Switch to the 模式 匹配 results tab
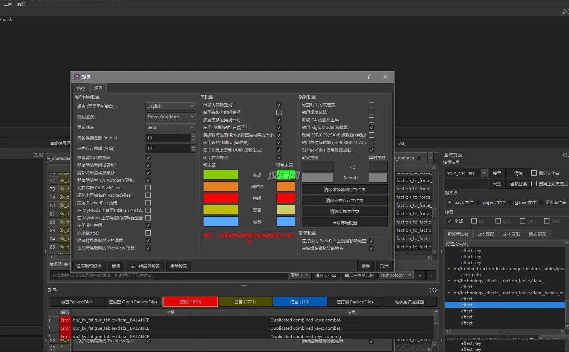Viewport: 569px width, 352px height. [537, 234]
